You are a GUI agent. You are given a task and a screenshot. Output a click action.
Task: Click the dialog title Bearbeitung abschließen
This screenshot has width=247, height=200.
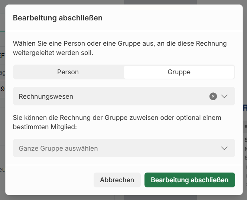pyautogui.click(x=58, y=18)
